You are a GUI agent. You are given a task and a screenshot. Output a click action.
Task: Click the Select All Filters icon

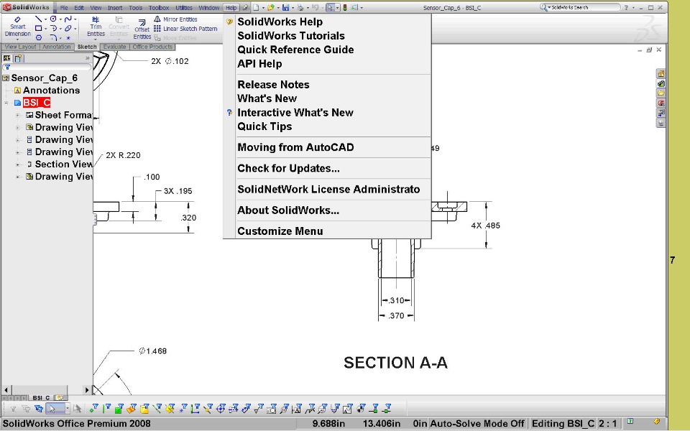pyautogui.click(x=39, y=409)
